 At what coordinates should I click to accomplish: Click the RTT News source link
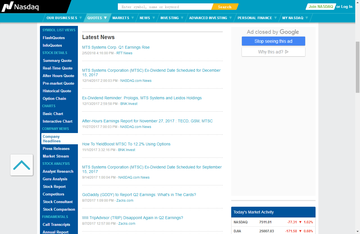(124, 53)
